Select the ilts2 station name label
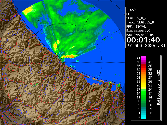This screenshot has width=167, height=125. 132,10
